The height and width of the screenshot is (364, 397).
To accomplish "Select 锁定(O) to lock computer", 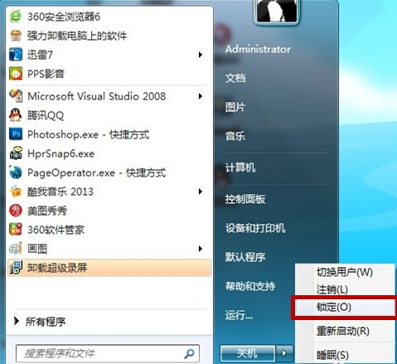I will tap(345, 308).
